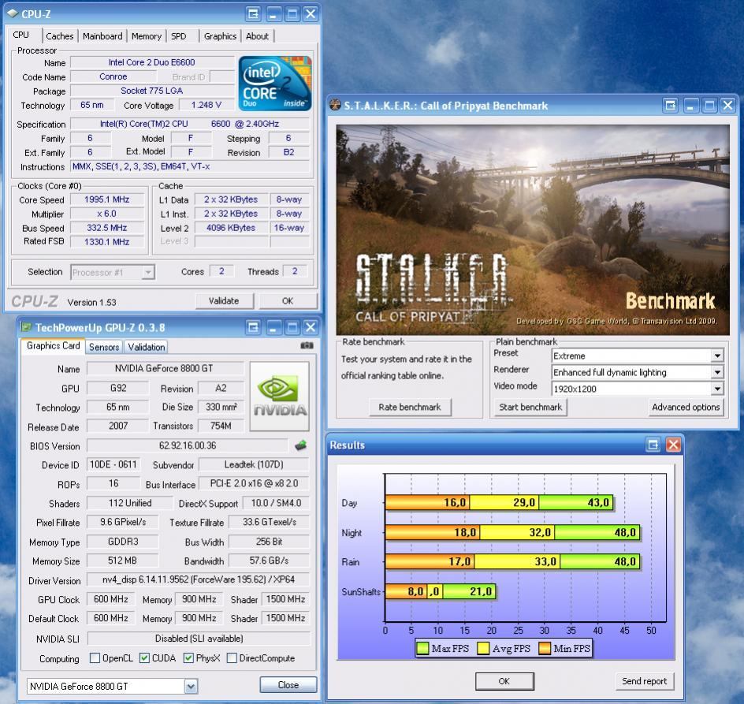Switch to the Caches tab in CPU-Z
This screenshot has width=744, height=704.
tap(60, 36)
